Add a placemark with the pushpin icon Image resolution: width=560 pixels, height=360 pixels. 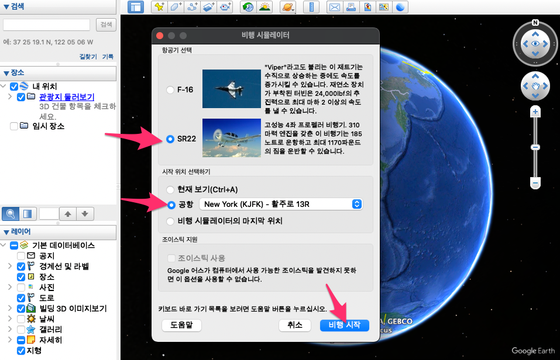(x=159, y=7)
